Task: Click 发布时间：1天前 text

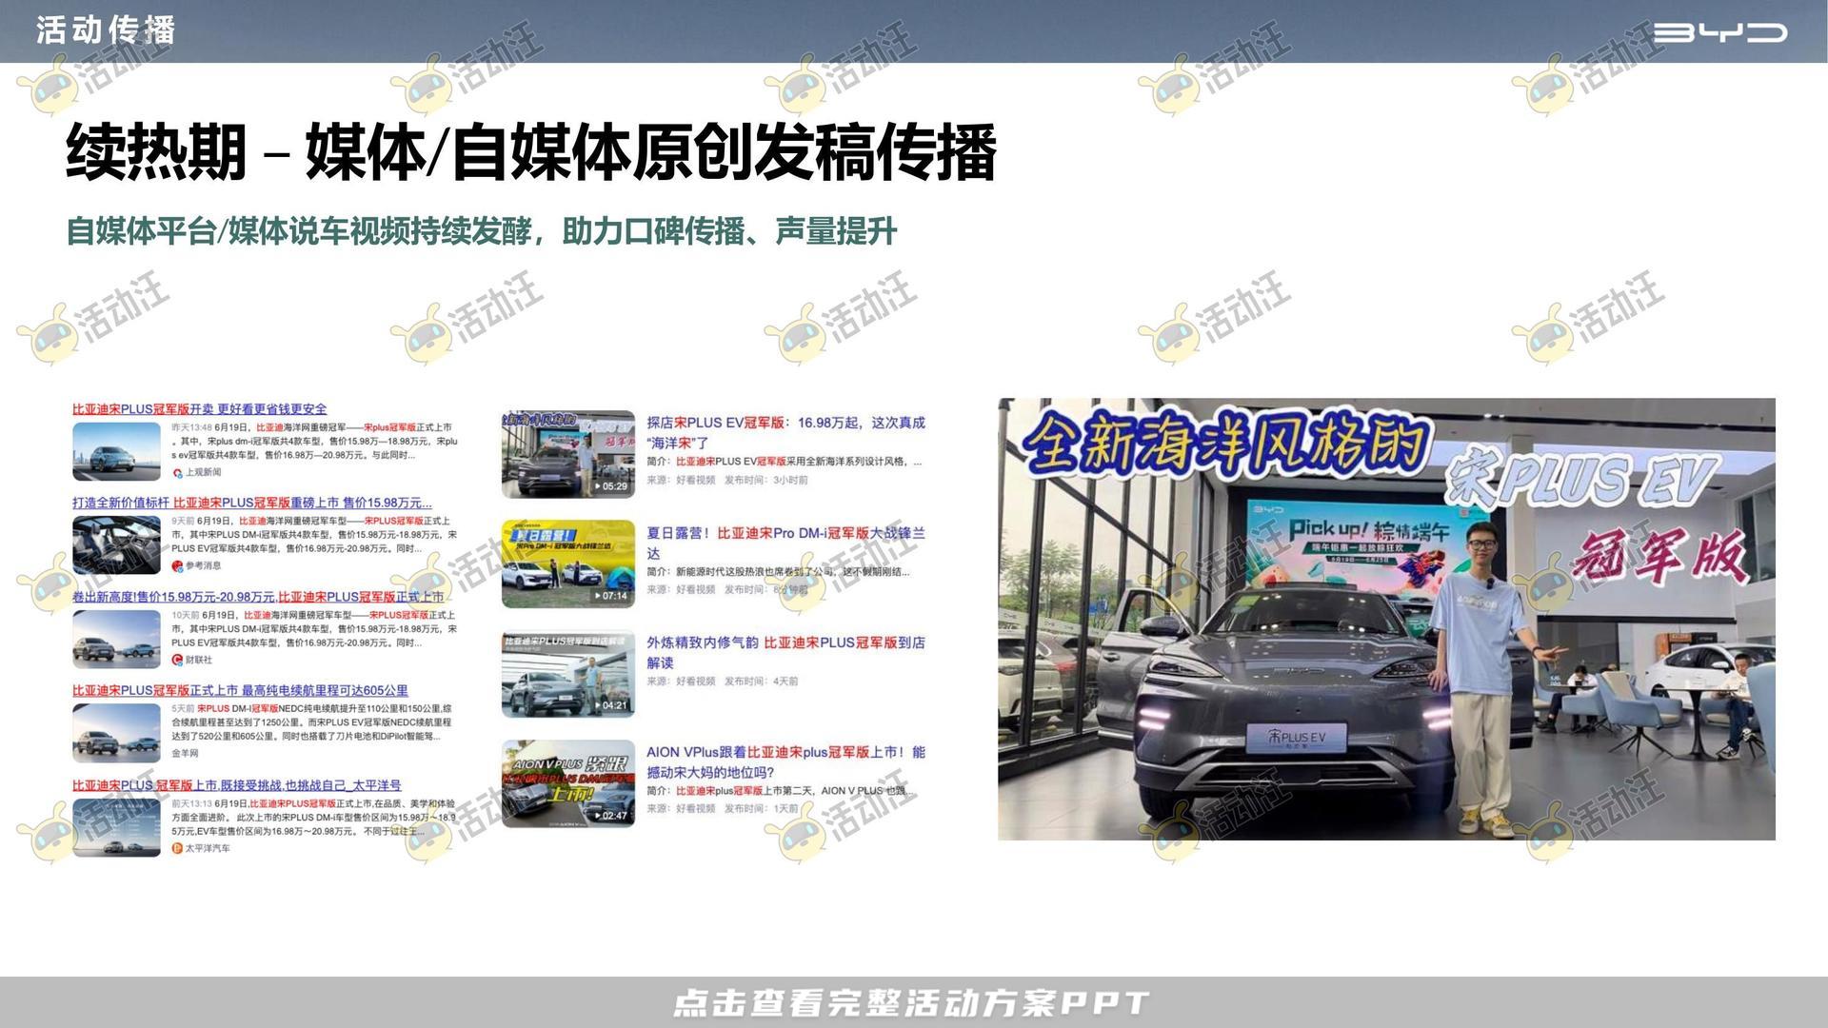Action: pos(762,809)
